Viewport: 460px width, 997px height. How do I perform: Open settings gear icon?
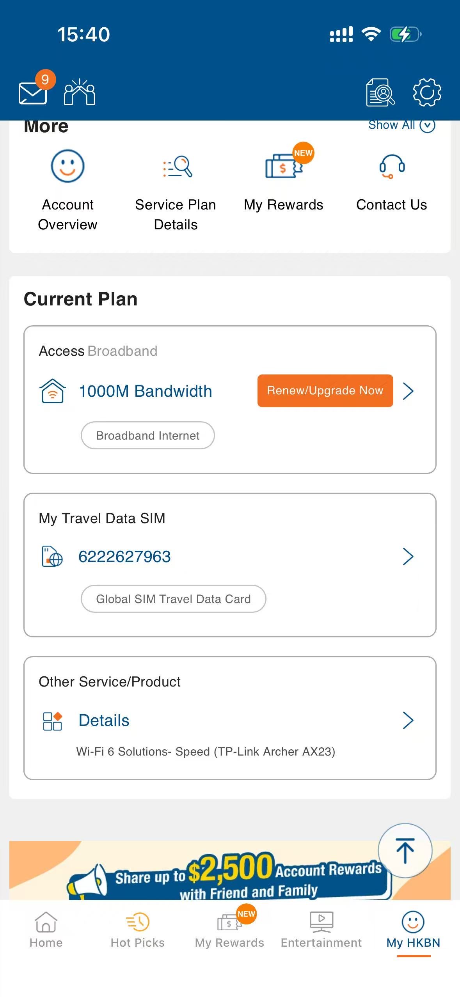[427, 92]
